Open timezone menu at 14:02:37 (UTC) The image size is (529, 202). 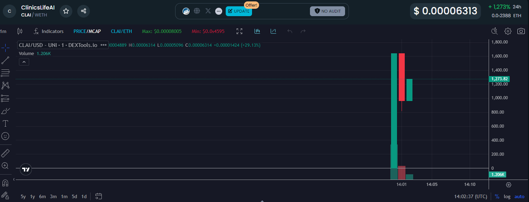[471, 196]
